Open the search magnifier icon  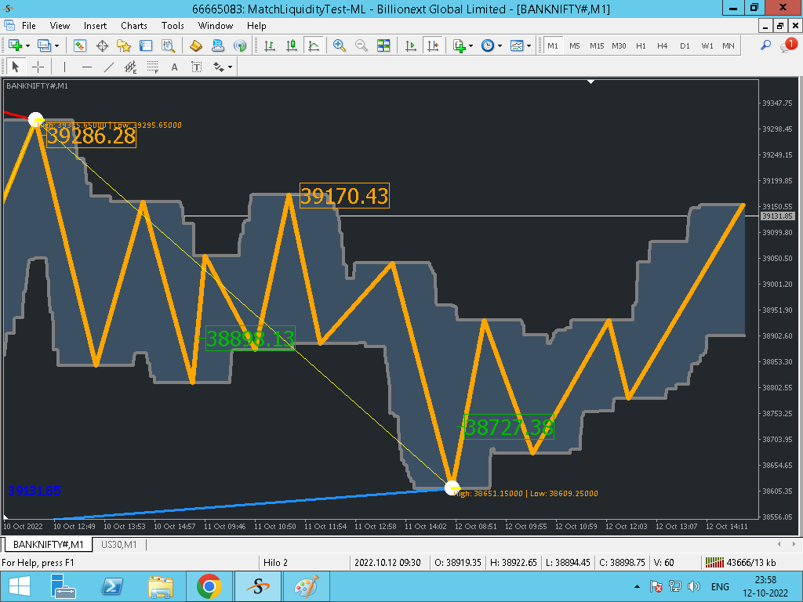click(x=765, y=45)
